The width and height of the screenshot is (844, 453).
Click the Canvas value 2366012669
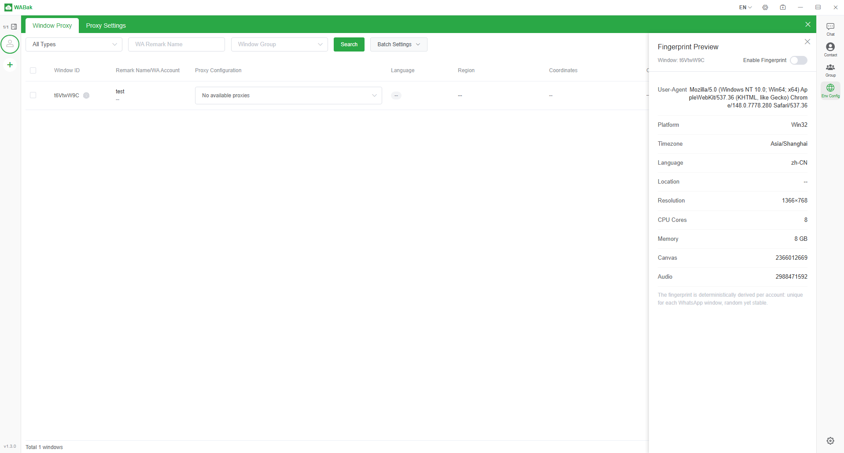791,258
